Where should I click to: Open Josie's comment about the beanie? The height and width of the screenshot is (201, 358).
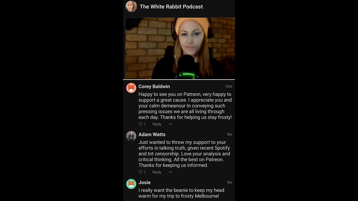click(x=181, y=193)
